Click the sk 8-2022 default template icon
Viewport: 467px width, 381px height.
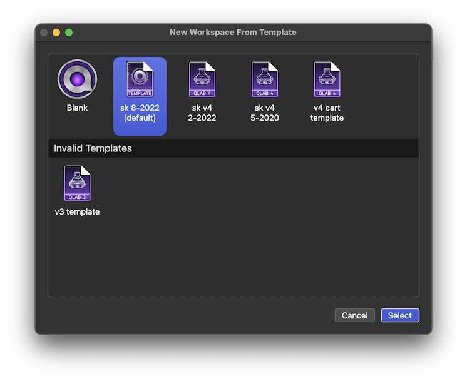tap(140, 79)
